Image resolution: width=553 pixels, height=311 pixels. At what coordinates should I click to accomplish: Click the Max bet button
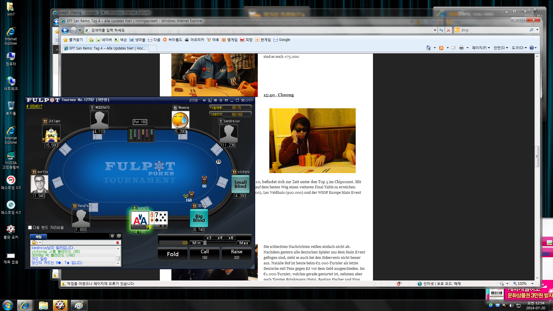pyautogui.click(x=244, y=243)
